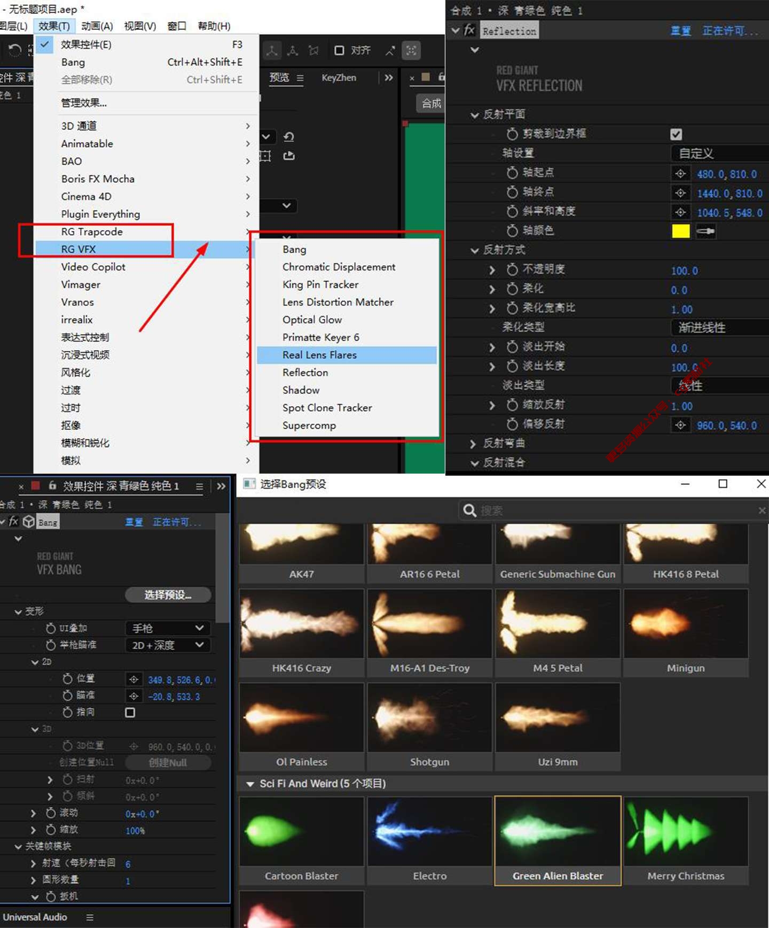Click the point picker crosshair for 轴起点
Viewport: 769px width, 928px height.
tap(680, 174)
